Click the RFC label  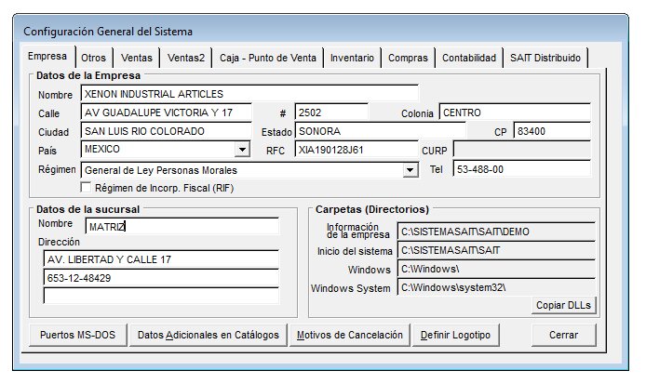[276, 151]
